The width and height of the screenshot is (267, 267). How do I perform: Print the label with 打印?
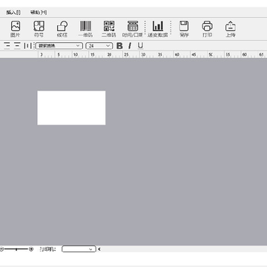[x=207, y=29]
